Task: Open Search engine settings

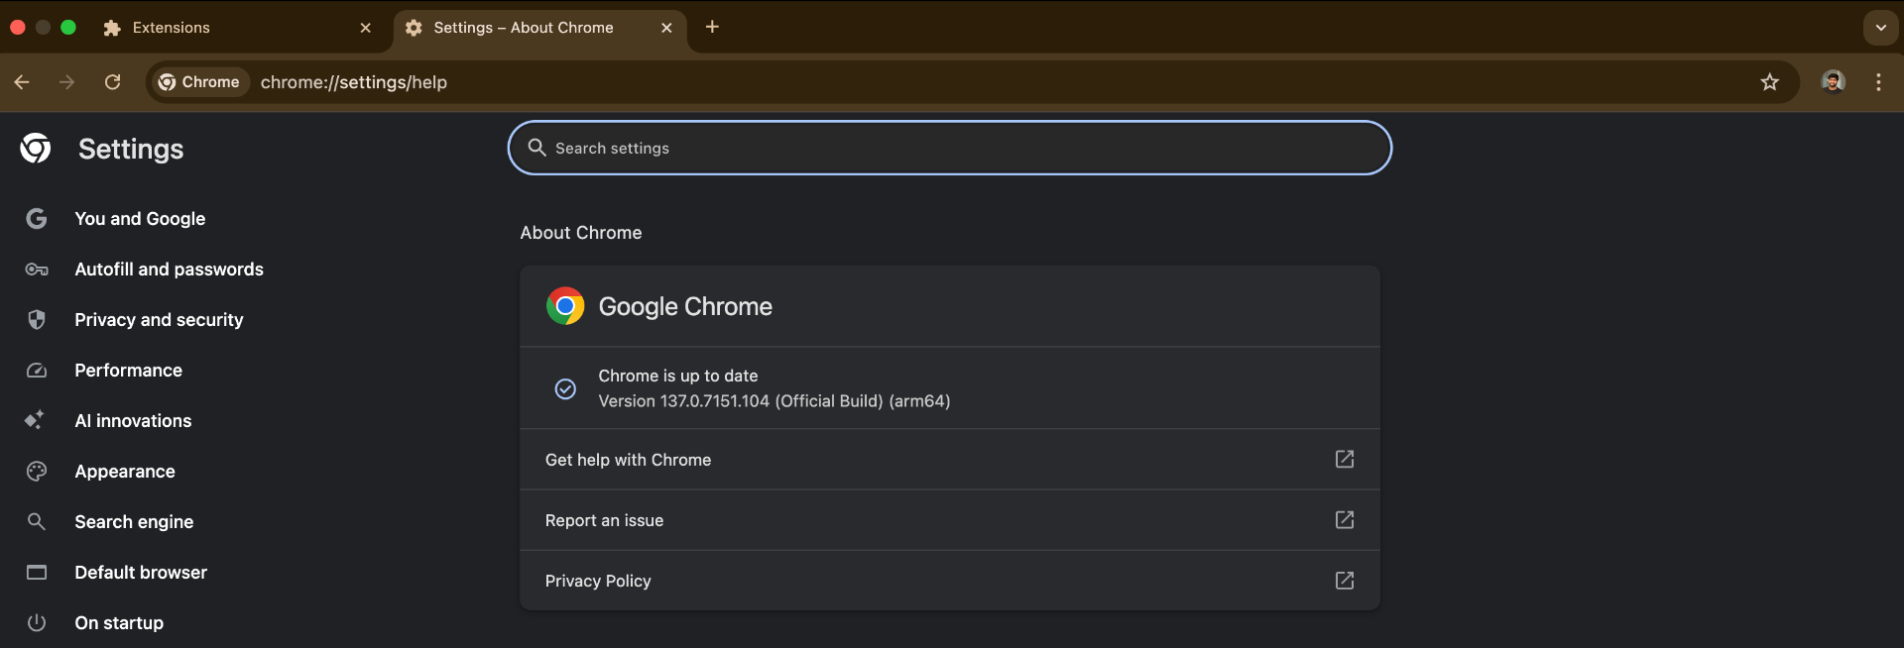Action: tap(134, 522)
